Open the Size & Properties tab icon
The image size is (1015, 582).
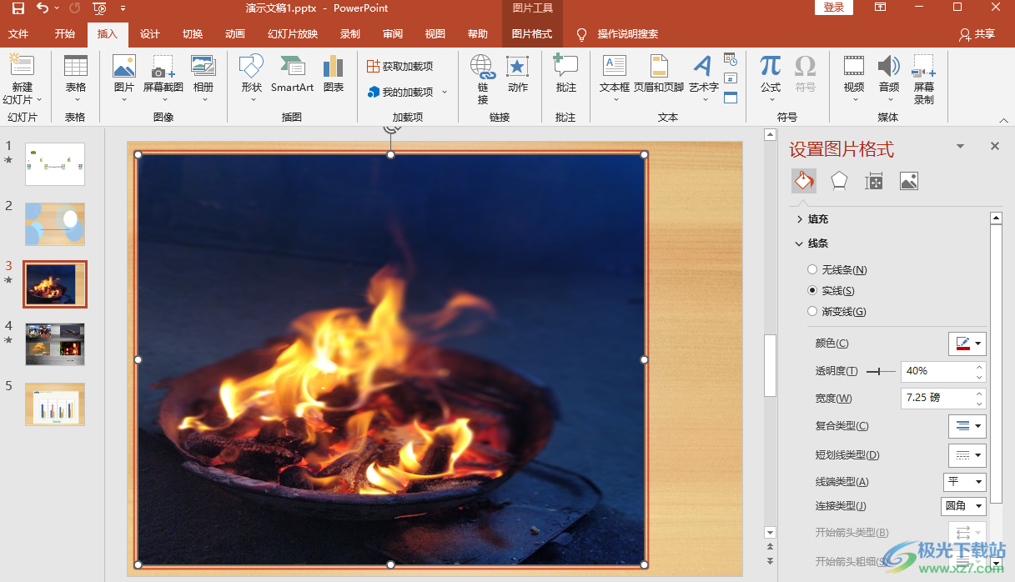coord(874,181)
